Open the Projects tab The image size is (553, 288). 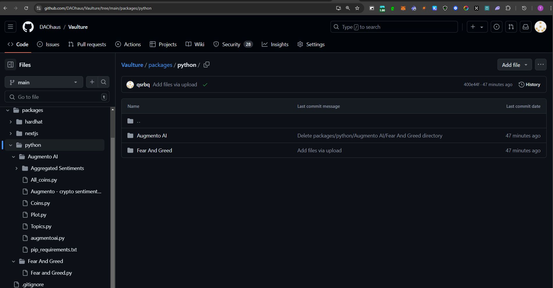163,44
